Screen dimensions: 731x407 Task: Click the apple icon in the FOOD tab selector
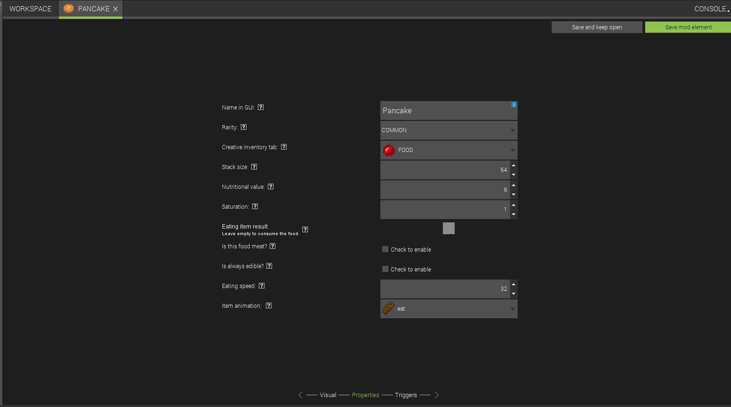pos(388,150)
